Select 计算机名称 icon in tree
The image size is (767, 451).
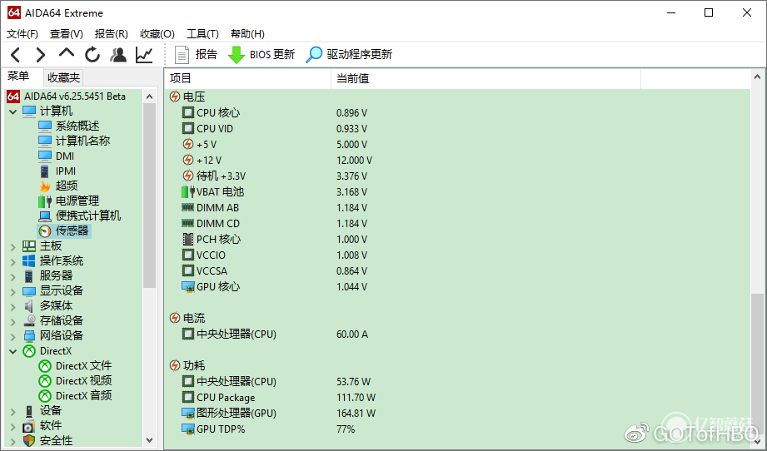(x=44, y=141)
